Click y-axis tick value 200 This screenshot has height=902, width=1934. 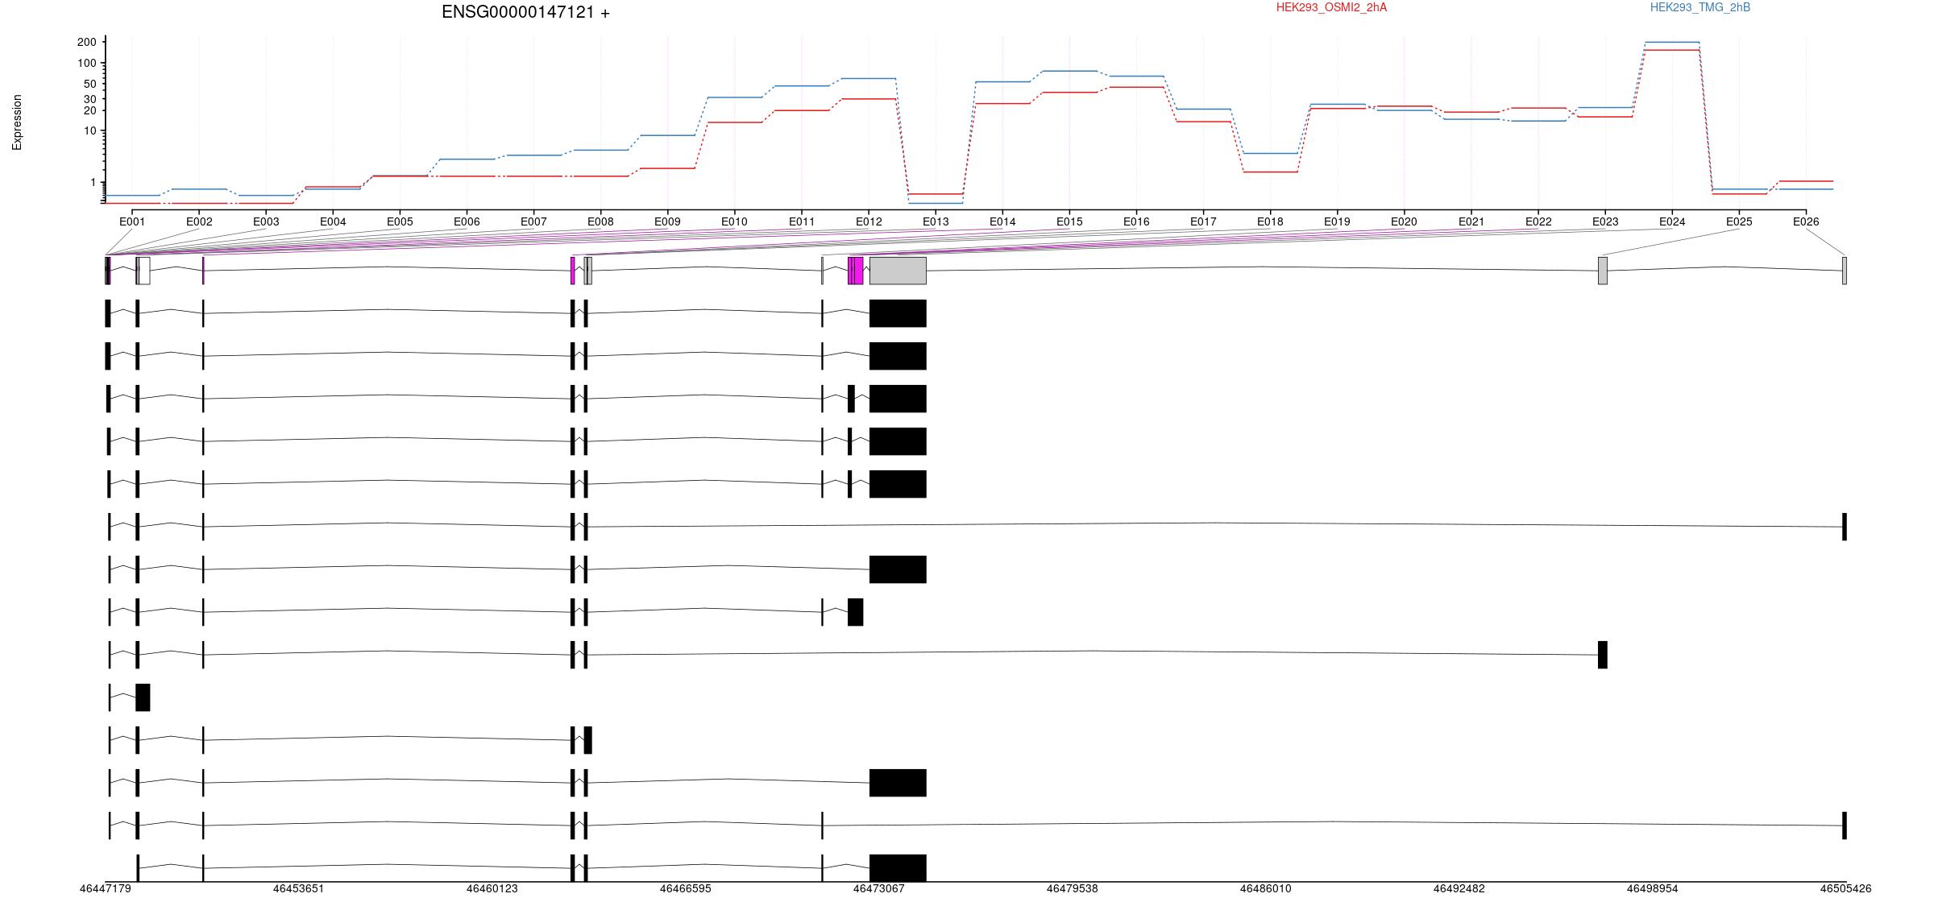point(86,42)
